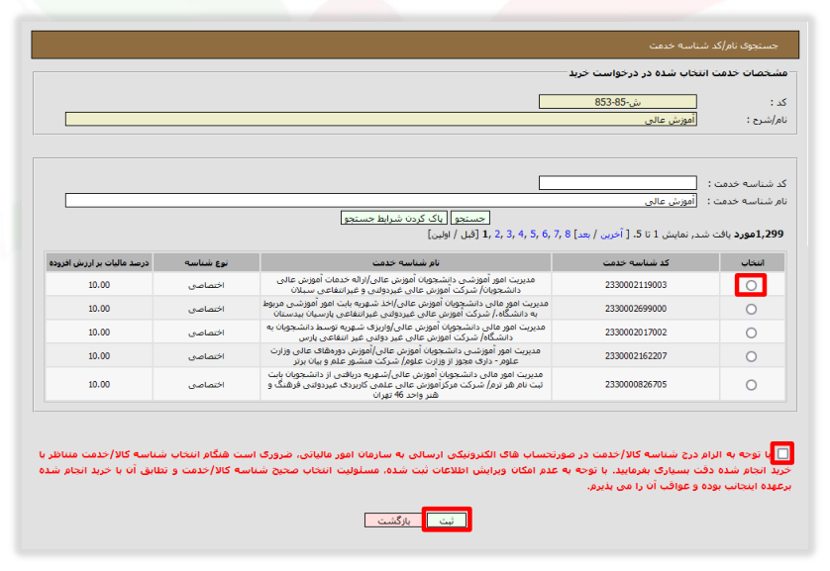
Task: Click the service name mentioning 46 تهران
Action: tap(405, 384)
